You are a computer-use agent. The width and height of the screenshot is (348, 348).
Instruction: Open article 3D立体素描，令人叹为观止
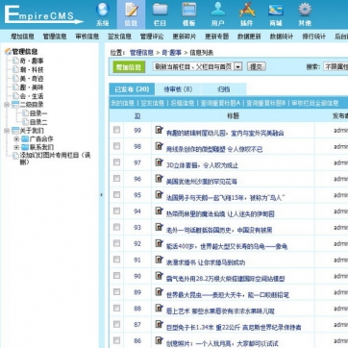pos(202,165)
